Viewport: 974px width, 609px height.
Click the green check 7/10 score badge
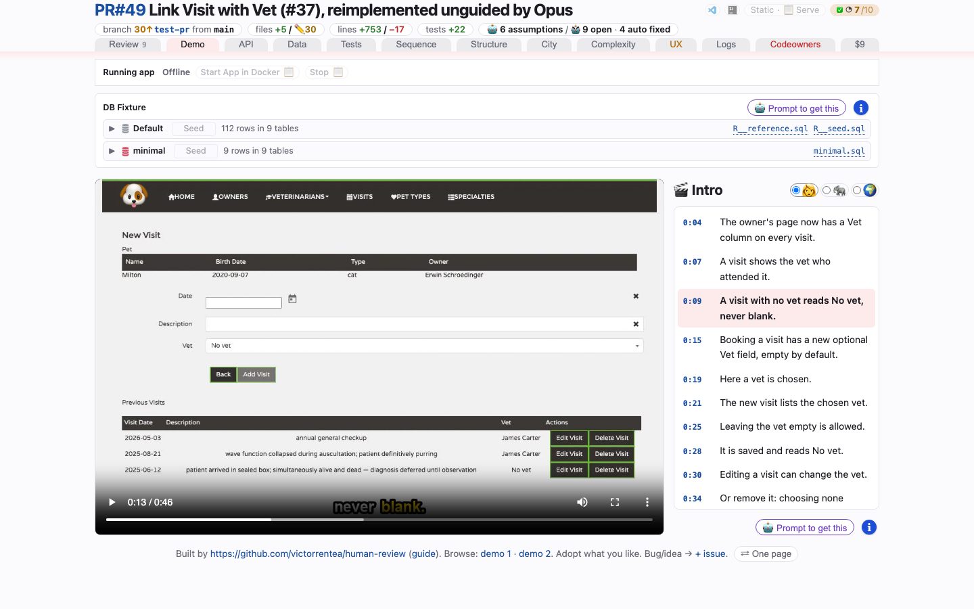(855, 10)
